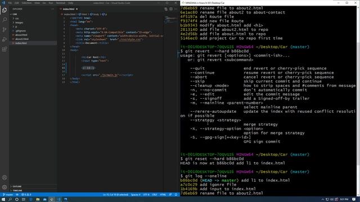Viewport: 360px width, 202px height.
Task: Change the UTF-8 encoding in status bar
Action: click(x=146, y=195)
